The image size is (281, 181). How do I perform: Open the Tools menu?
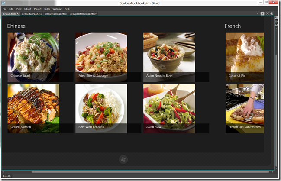[x=47, y=9]
